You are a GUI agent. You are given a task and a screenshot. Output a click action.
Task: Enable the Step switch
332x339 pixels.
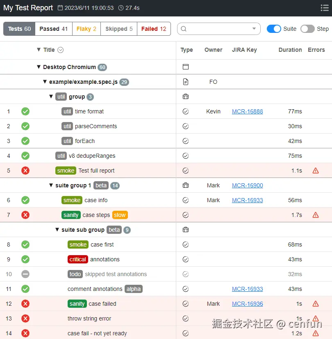tap(307, 29)
